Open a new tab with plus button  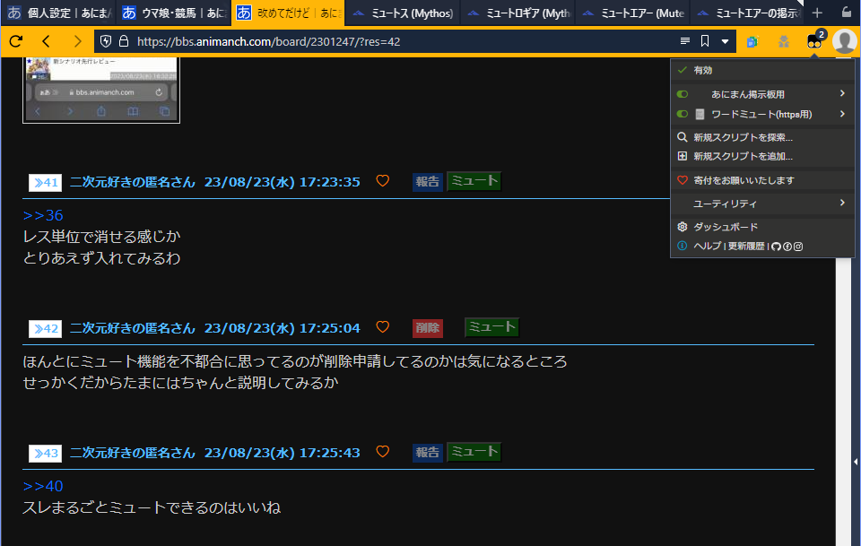(817, 13)
